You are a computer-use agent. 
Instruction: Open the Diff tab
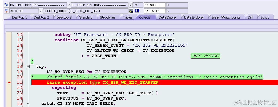(250, 17)
